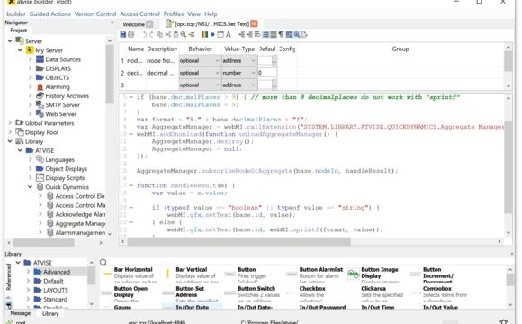Screen dimensions: 522x324
Task: Click the Web Server icon in tree
Action: click(40, 114)
